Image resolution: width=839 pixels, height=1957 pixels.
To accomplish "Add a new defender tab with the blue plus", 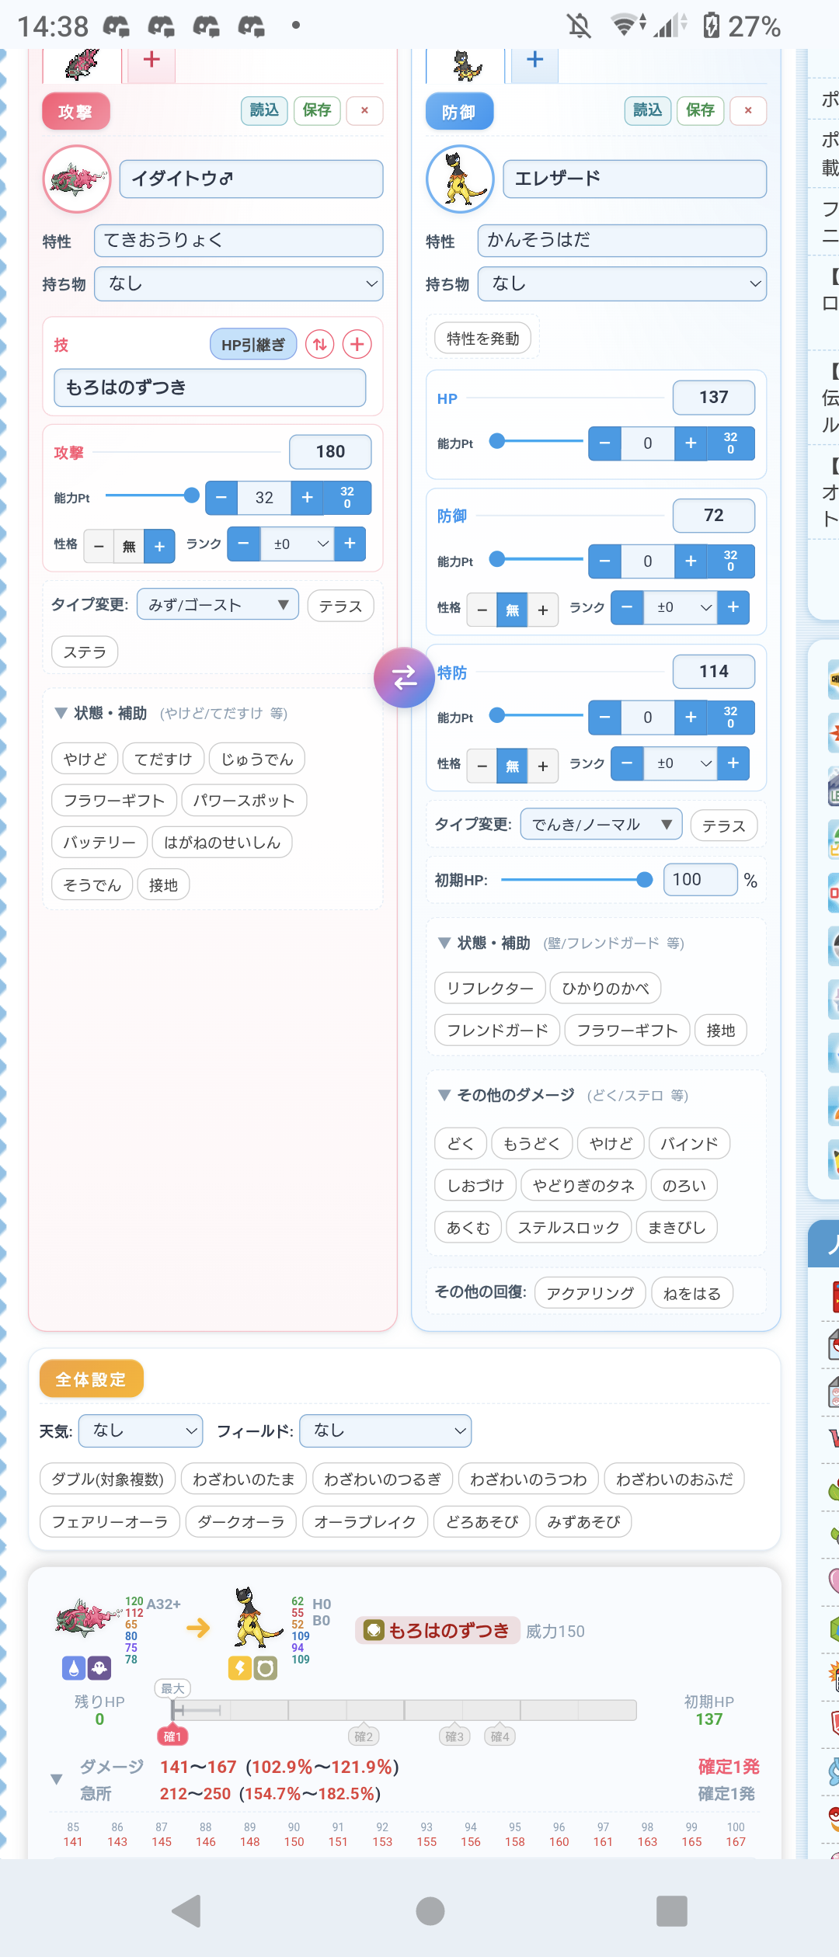I will coord(534,61).
